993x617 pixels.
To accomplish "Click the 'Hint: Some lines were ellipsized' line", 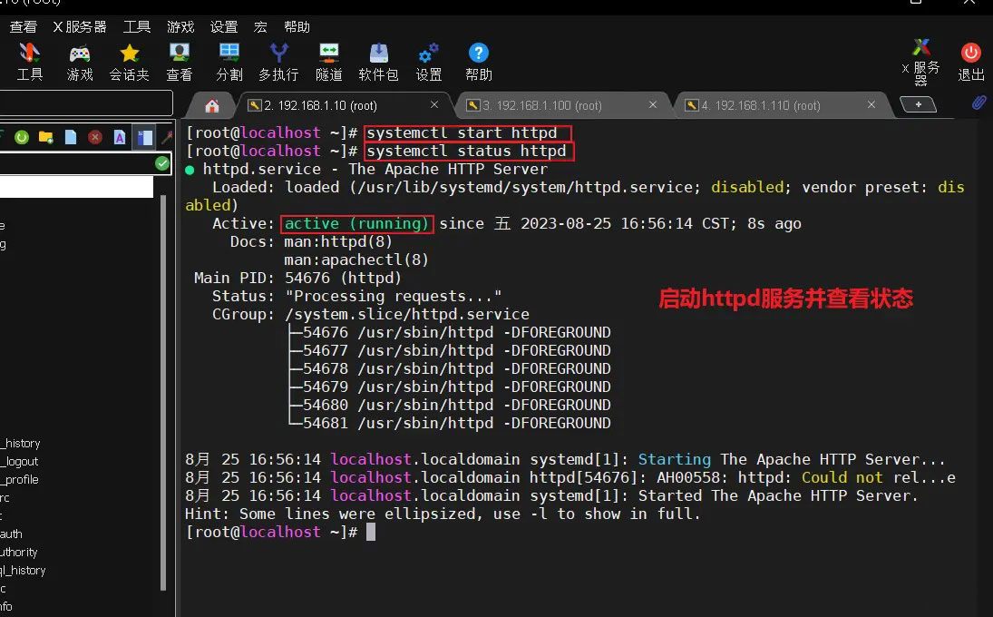I will 443,514.
